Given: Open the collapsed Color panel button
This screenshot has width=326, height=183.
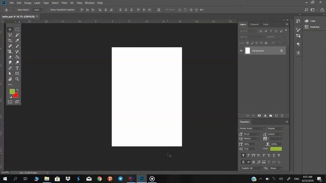Looking at the screenshot, I should pos(310,21).
